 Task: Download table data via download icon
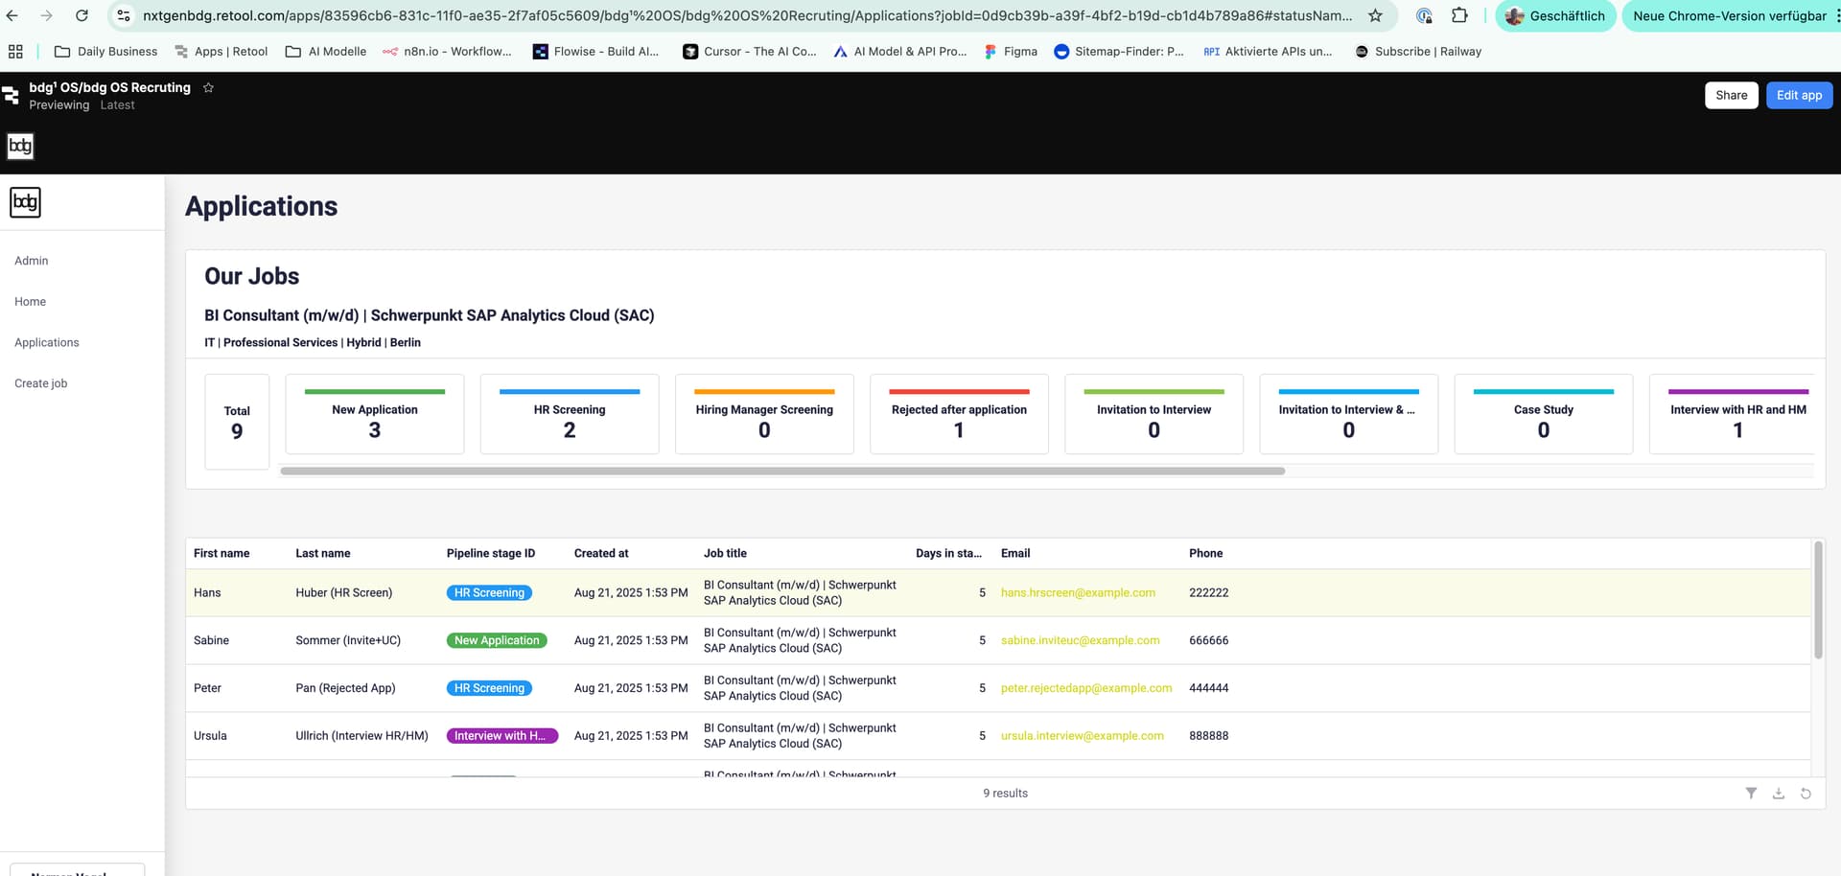coord(1778,794)
